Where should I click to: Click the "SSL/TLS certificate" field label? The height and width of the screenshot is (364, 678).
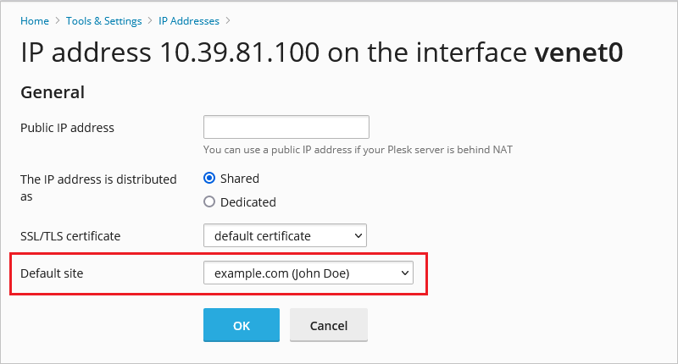70,235
